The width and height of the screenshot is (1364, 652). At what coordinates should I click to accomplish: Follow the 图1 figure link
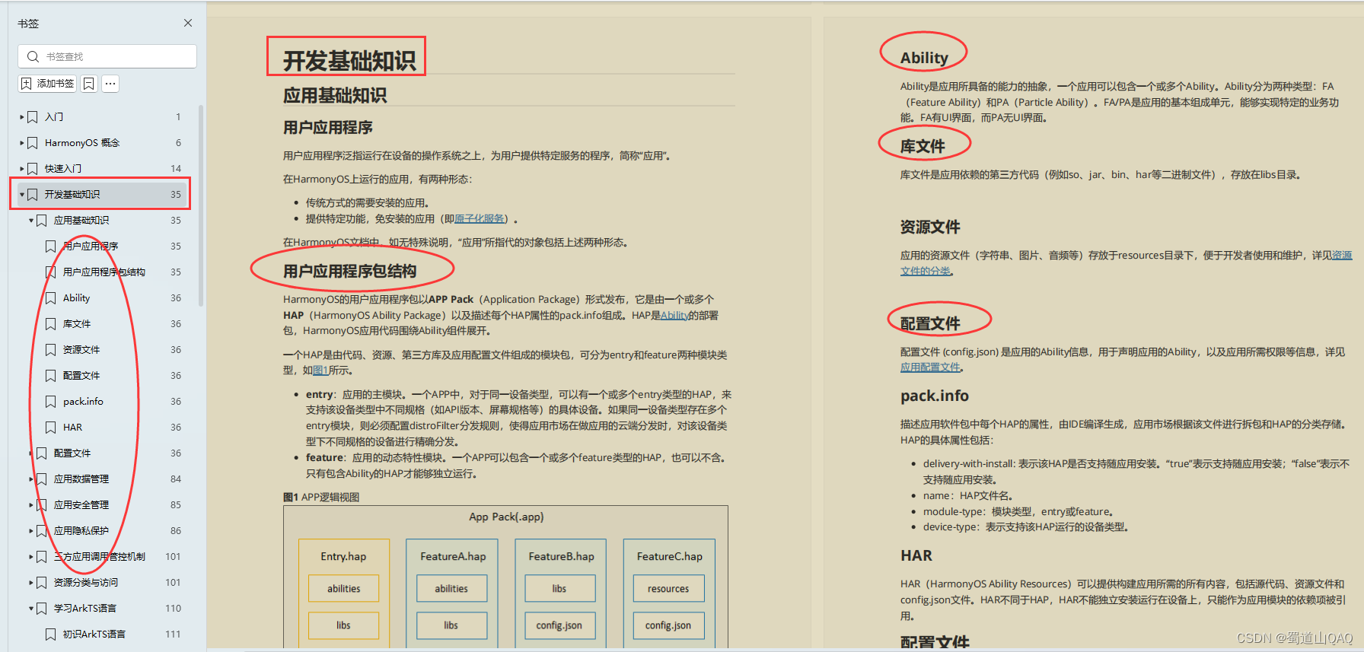pos(320,371)
